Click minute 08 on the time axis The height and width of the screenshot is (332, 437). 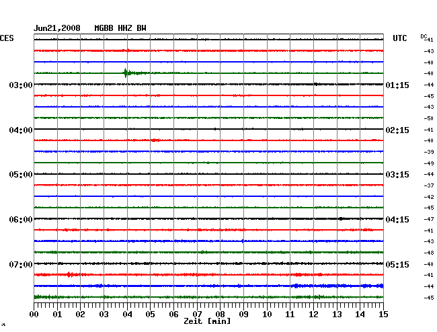pos(220,315)
